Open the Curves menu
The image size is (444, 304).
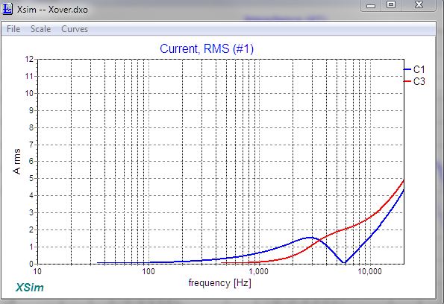pyautogui.click(x=75, y=29)
